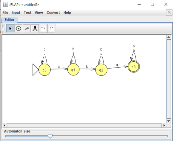Image resolution: width=173 pixels, height=141 pixels.
Task: Dismiss the tab using gray X button
Action: [169, 12]
